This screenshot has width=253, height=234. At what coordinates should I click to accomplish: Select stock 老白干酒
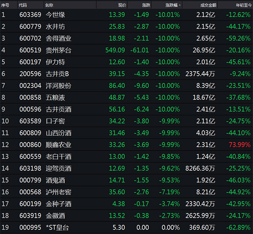(59, 156)
